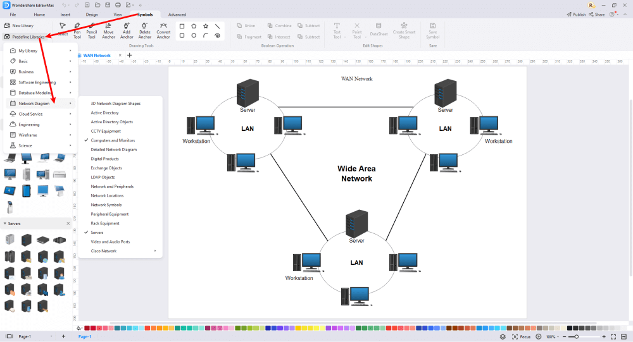Open the Home ribbon tab
The image size is (633, 342).
39,15
